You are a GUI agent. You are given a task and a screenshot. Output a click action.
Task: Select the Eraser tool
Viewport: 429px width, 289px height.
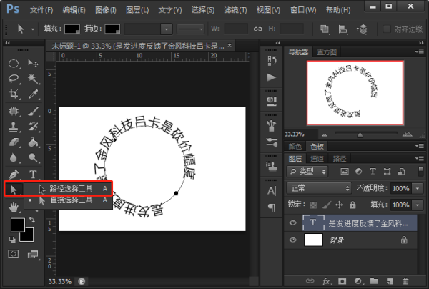[14, 142]
